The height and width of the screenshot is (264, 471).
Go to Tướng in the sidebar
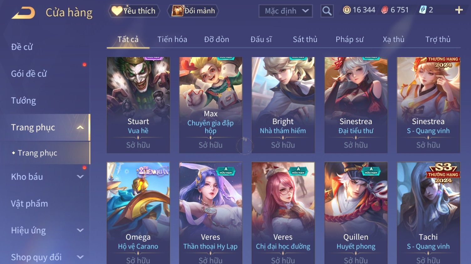[24, 101]
